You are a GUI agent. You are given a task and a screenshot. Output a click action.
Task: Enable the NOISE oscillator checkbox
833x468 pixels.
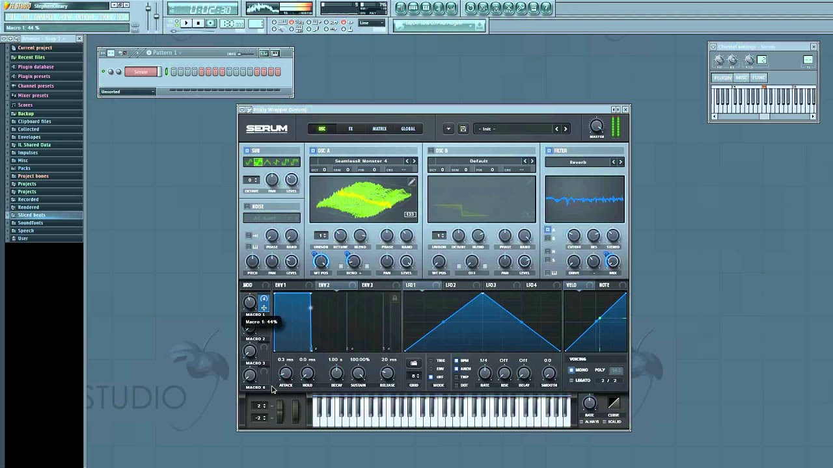click(x=247, y=206)
